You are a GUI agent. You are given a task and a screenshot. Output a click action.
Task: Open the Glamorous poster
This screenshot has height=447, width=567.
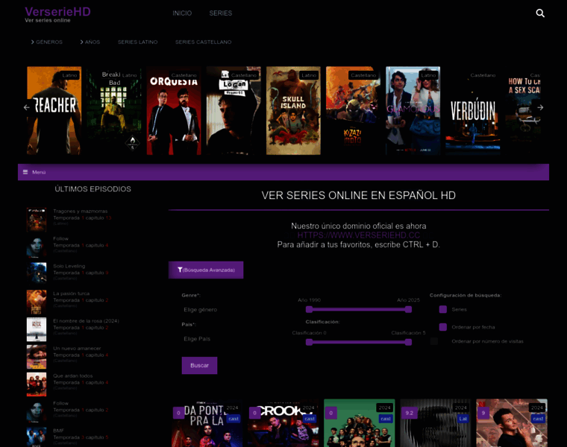point(413,110)
